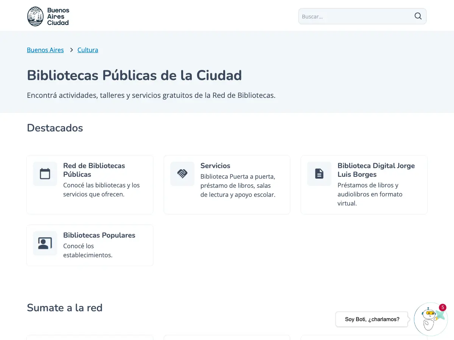454x340 pixels.
Task: Click the magnifying glass search icon
Action: point(418,16)
